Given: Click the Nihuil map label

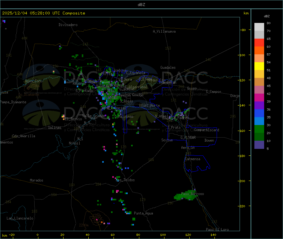Looking at the screenshot, I should [74, 143].
